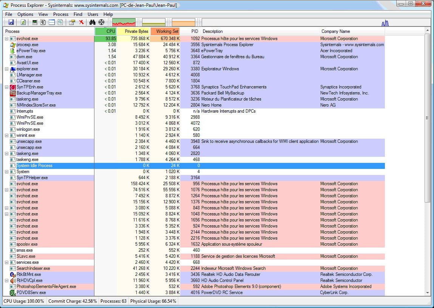Click the BackupManagerTray.exe process icon
This screenshot has height=308, width=434.
click(x=13, y=93)
